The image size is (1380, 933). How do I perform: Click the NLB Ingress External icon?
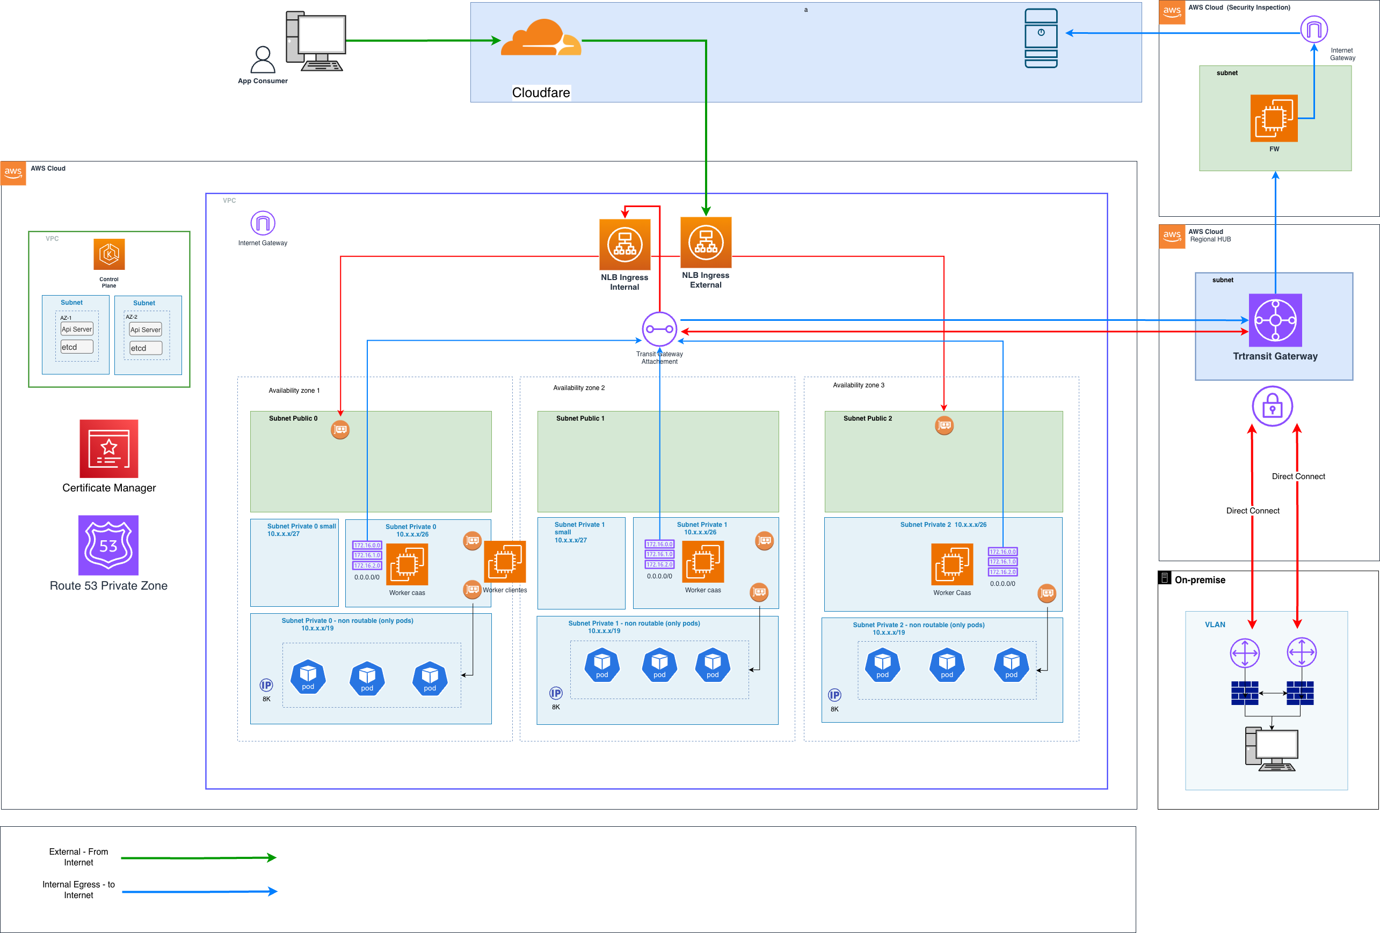click(706, 243)
